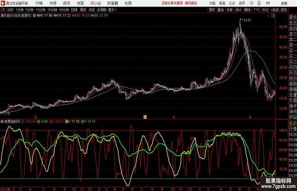The width and height of the screenshot is (297, 191).
Task: Click the 50.00 price axis label
Action: pos(283,27)
